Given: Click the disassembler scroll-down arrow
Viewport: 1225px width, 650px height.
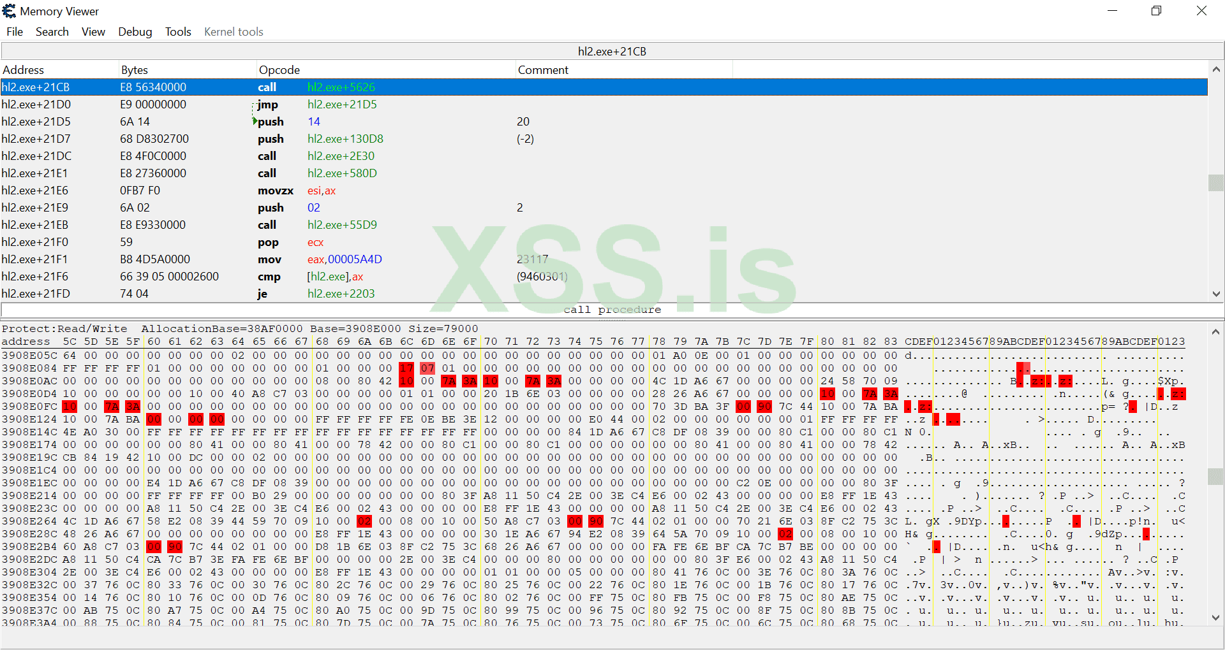Looking at the screenshot, I should coord(1216,294).
